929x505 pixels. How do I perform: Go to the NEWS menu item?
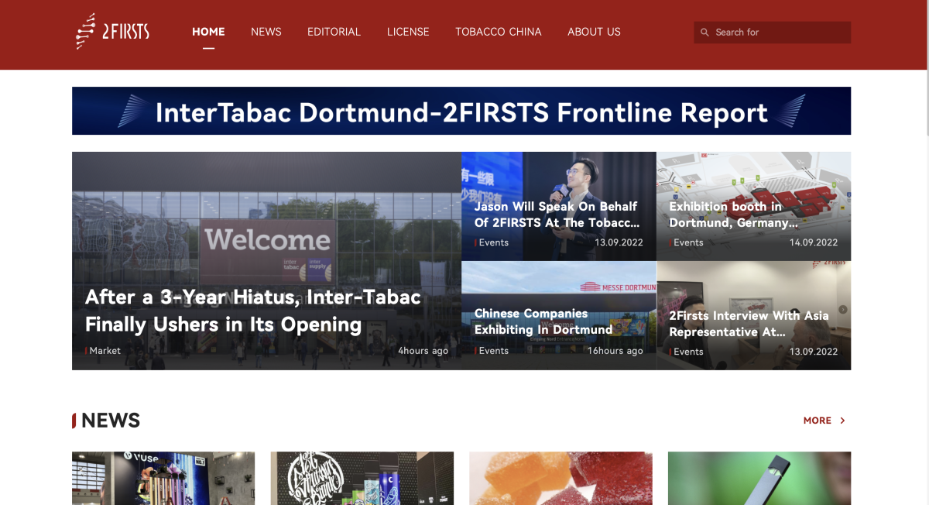266,32
